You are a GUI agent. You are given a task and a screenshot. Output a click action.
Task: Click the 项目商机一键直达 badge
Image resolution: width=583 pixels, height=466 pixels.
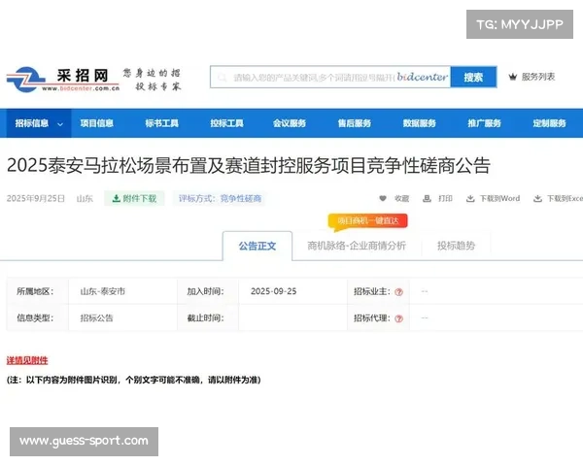pos(367,221)
